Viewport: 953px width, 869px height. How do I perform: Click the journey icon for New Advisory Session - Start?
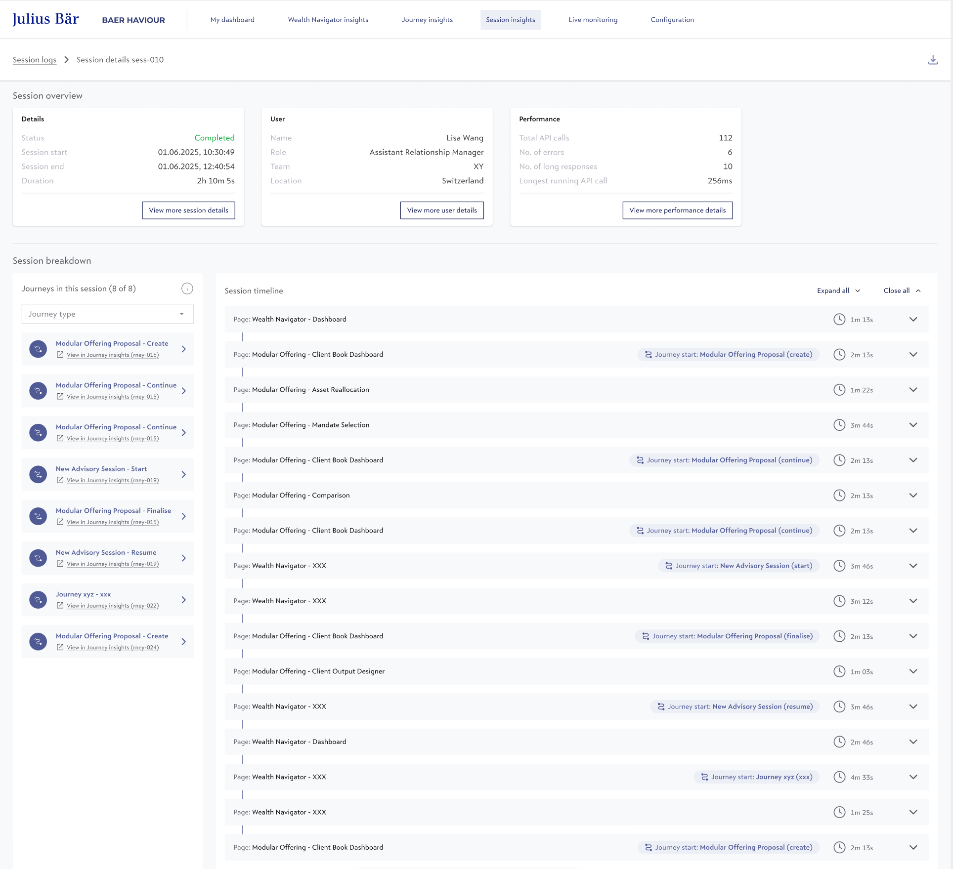point(38,474)
